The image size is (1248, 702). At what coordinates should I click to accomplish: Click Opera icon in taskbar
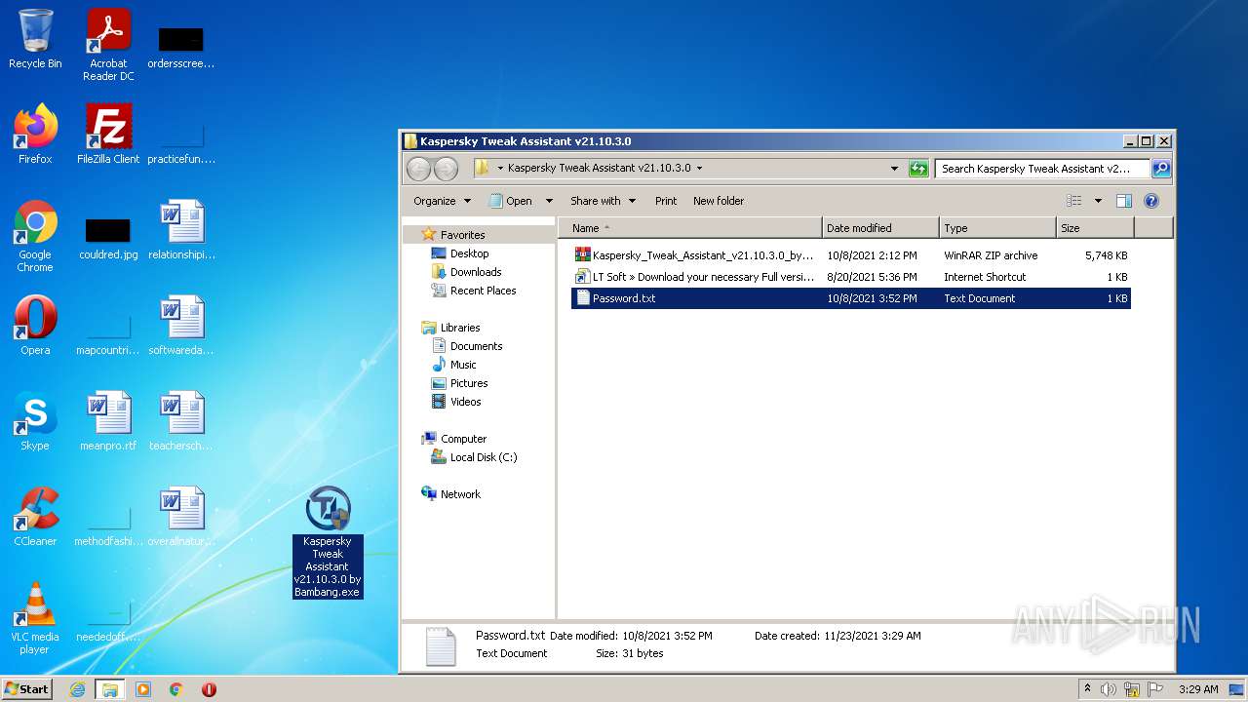[x=209, y=689]
